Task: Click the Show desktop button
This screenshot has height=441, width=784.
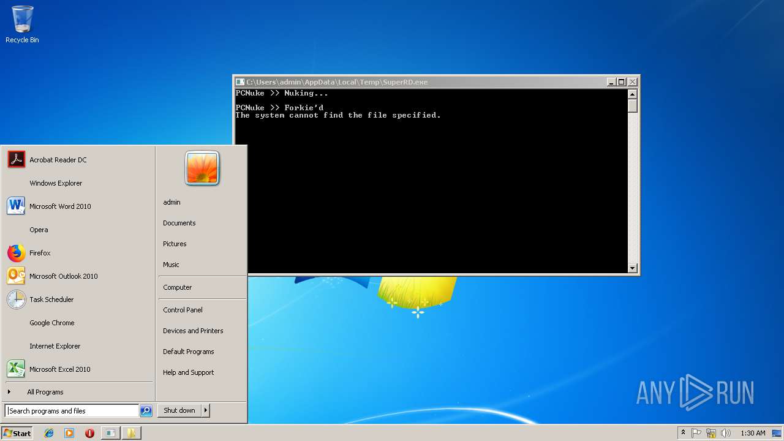Action: pos(777,433)
